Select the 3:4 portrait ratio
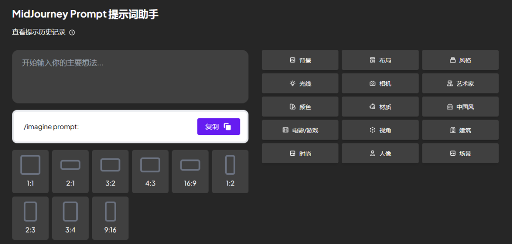Image resolution: width=512 pixels, height=244 pixels. coord(70,218)
